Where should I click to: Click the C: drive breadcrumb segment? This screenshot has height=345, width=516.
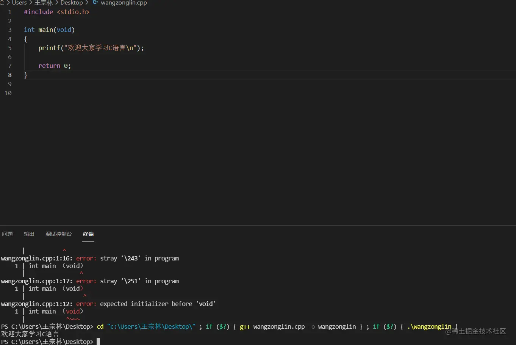(2, 3)
